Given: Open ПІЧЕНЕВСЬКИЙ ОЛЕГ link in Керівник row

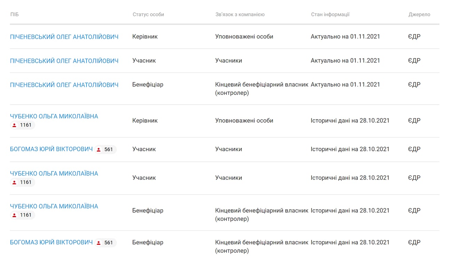Looking at the screenshot, I should coord(64,37).
